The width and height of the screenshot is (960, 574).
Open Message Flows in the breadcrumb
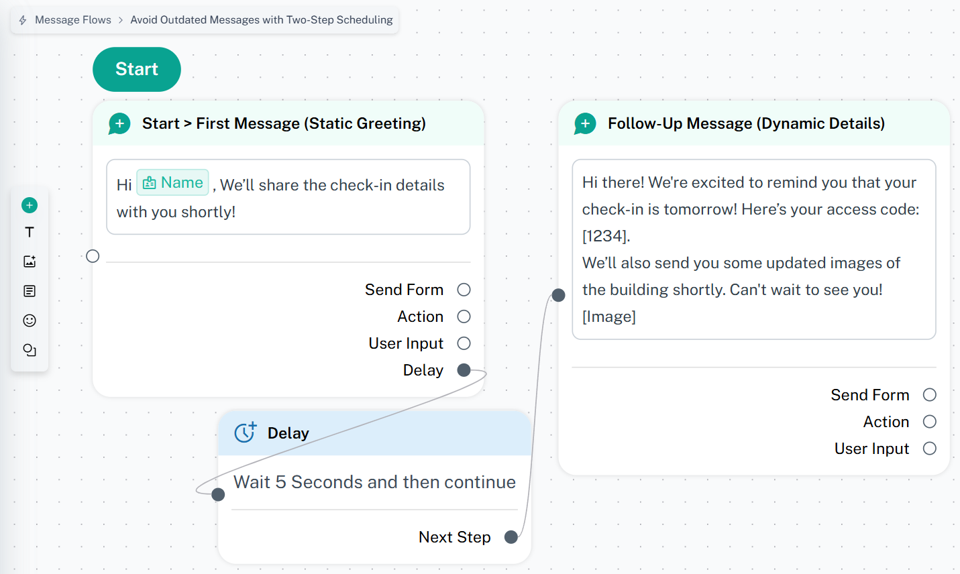point(72,20)
